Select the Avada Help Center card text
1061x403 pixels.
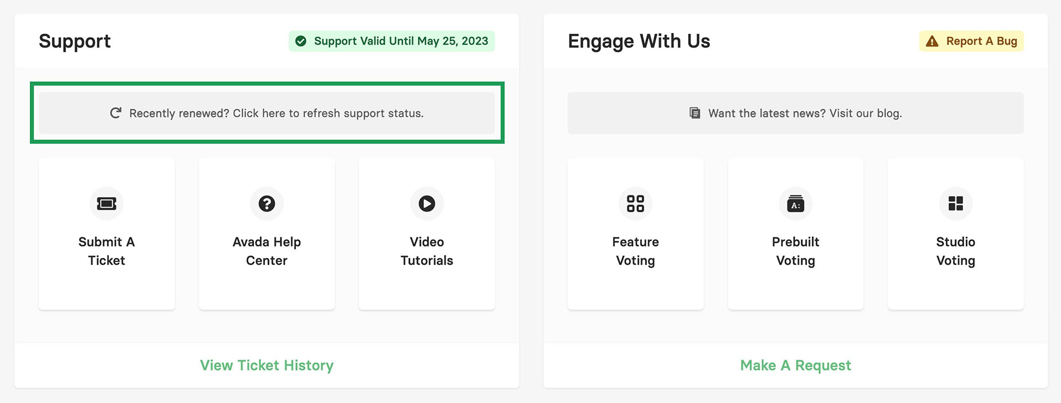click(x=267, y=251)
